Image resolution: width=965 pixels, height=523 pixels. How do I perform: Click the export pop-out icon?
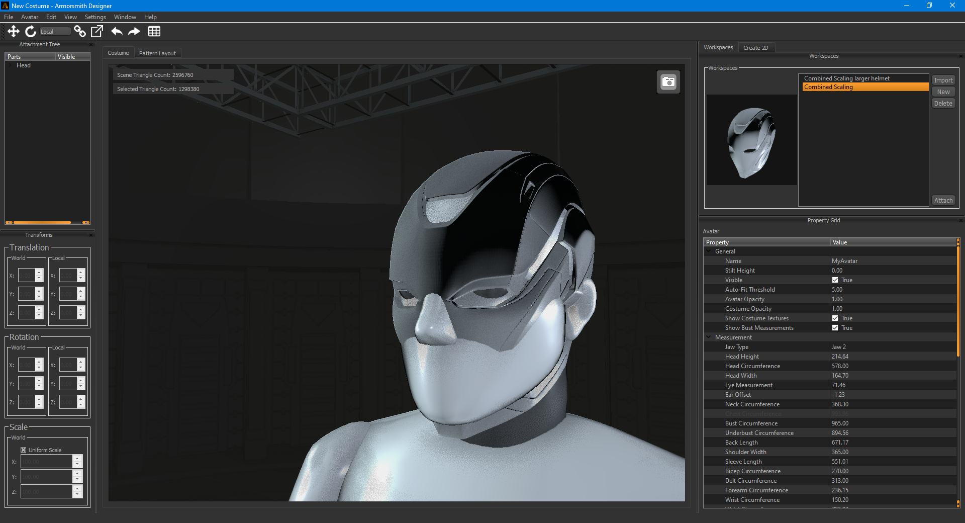point(97,31)
